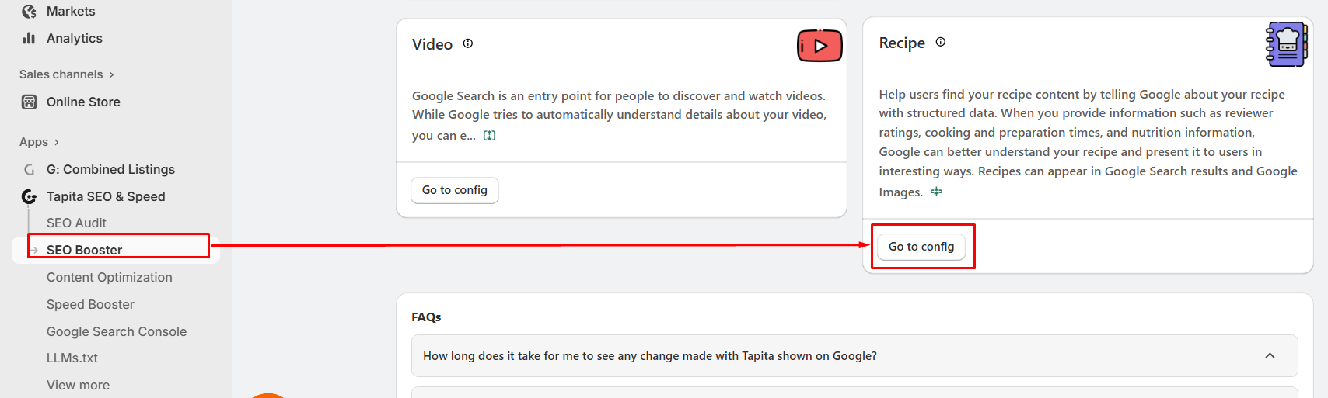Click View more under Tapita menu
1328x398 pixels.
(x=78, y=385)
